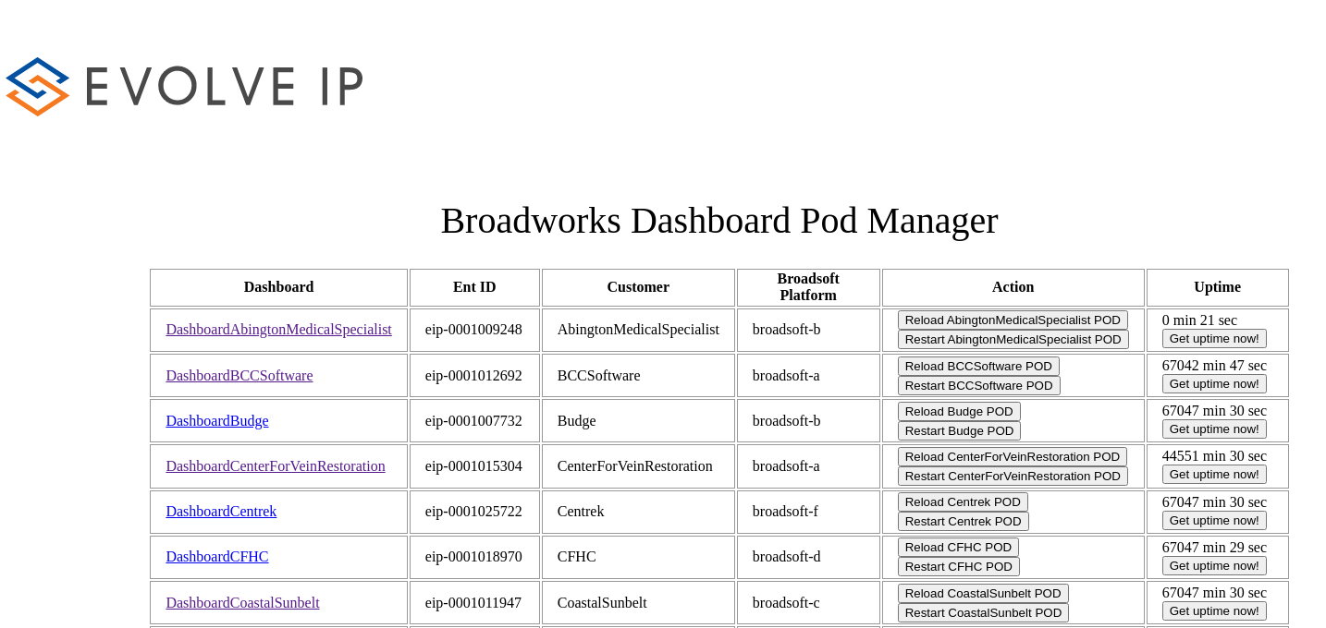The image size is (1326, 628).
Task: Open the DashboardCoastalSunbelt link
Action: tap(242, 603)
